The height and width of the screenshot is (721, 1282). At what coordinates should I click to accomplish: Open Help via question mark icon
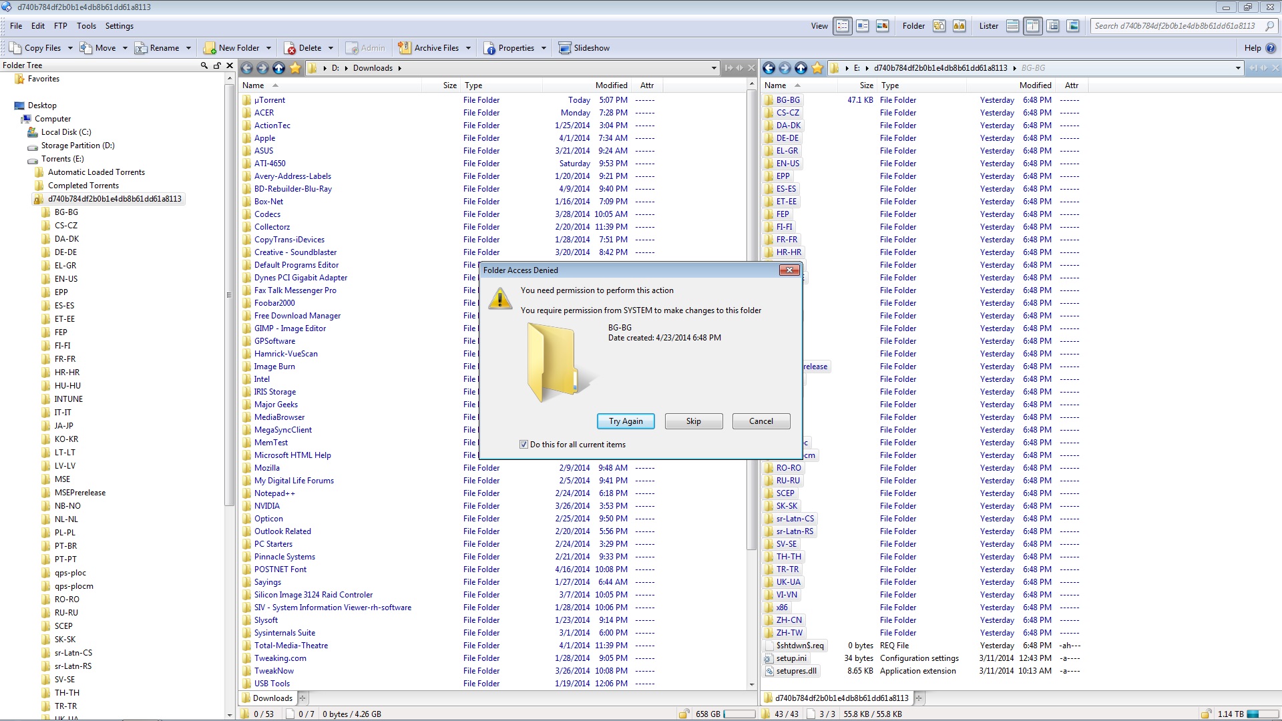coord(1271,48)
